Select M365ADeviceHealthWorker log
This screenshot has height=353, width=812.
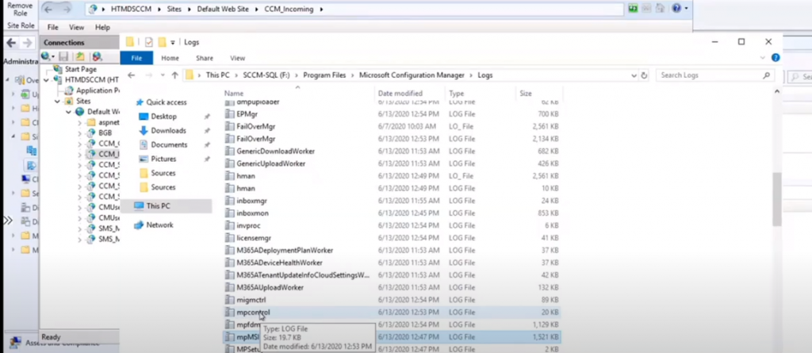pyautogui.click(x=392, y=263)
